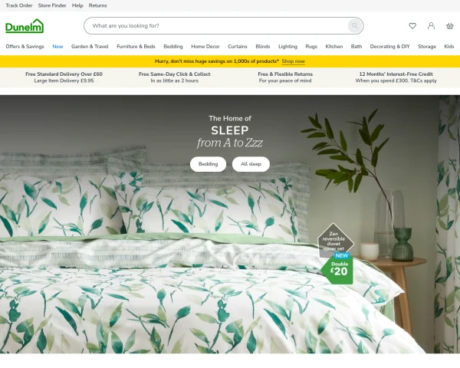Click the All sleep button
This screenshot has width=460, height=368.
pos(251,164)
